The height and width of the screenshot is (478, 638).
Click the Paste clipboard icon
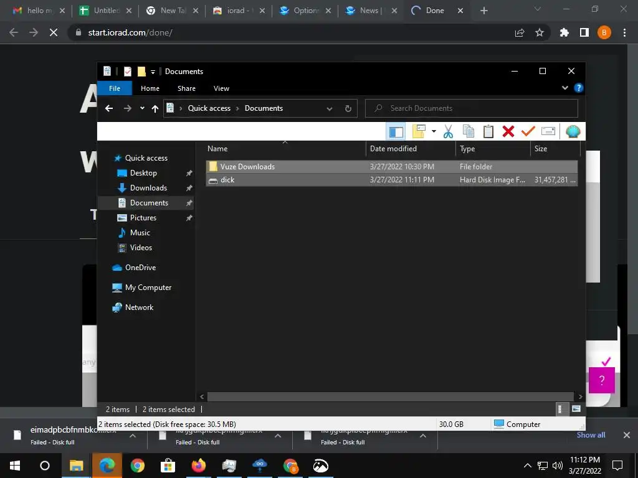(x=488, y=132)
